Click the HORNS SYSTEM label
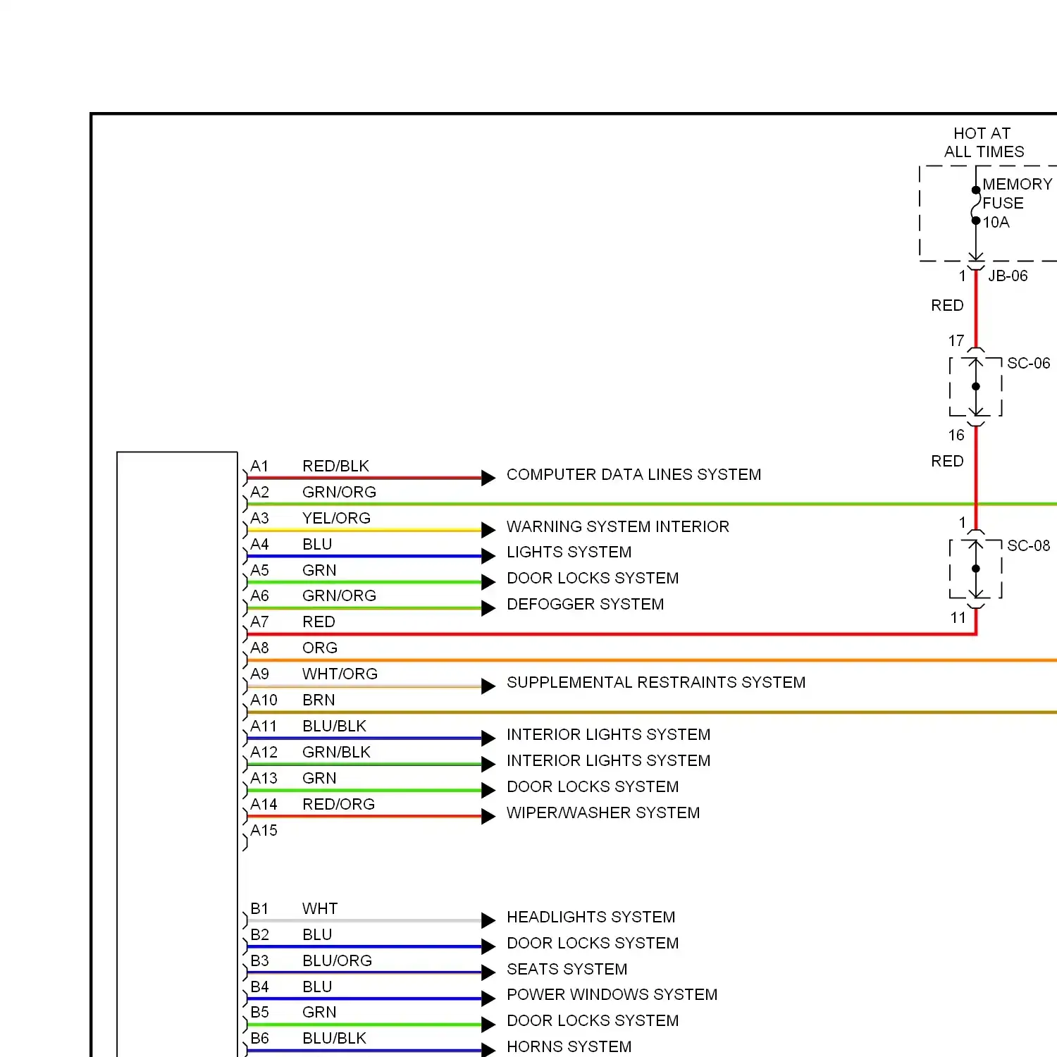 click(x=569, y=1046)
